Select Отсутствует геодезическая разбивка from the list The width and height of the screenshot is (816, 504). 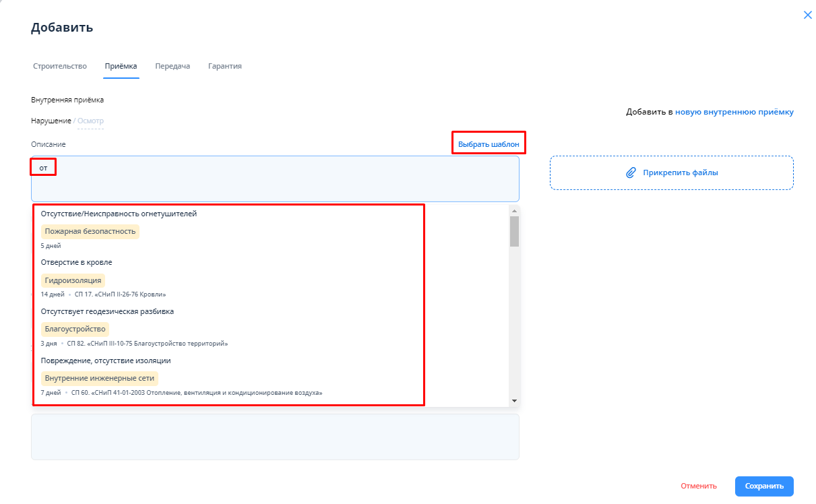[107, 311]
